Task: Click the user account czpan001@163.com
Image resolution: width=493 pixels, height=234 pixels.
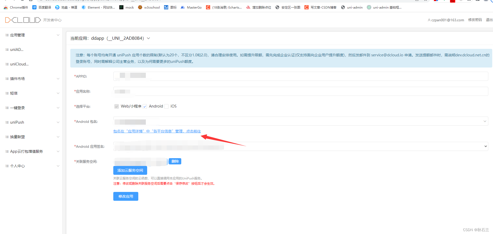Action: click(x=446, y=20)
